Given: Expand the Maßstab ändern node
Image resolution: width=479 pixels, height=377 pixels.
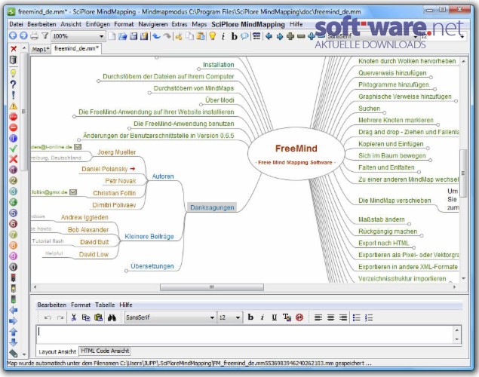Looking at the screenshot, I should pos(409,224).
